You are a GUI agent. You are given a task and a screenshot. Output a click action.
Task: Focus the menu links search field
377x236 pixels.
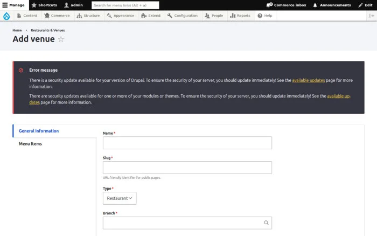coord(125,5)
